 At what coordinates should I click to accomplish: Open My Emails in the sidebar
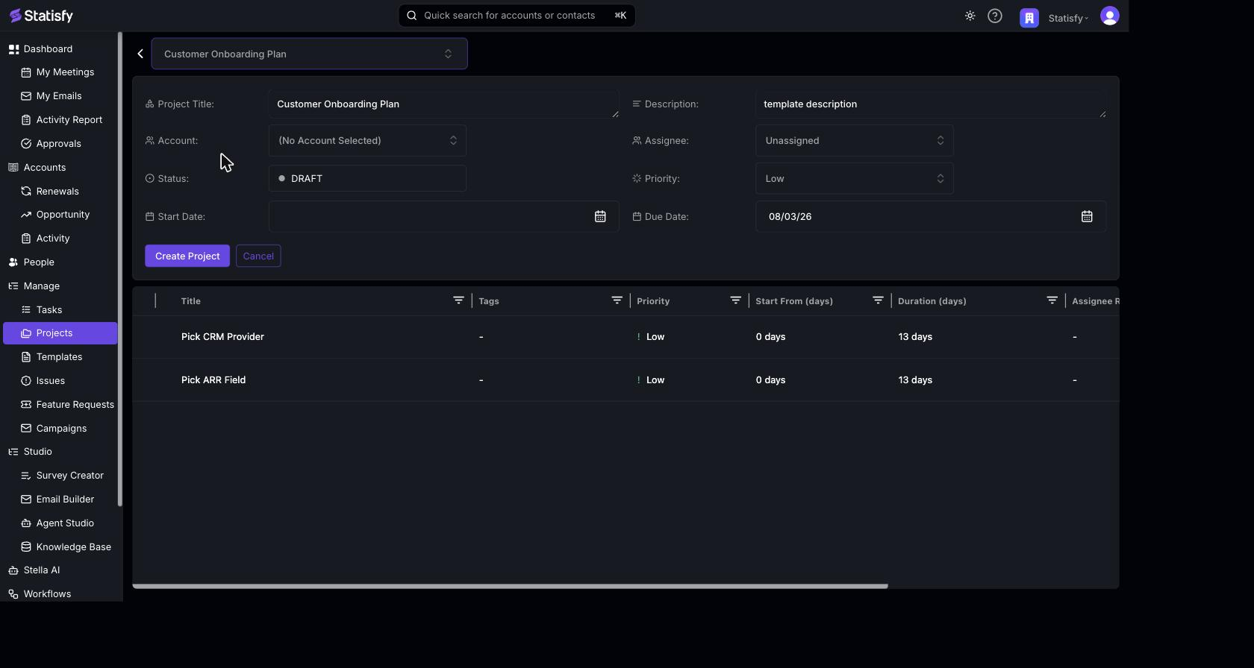click(x=60, y=96)
